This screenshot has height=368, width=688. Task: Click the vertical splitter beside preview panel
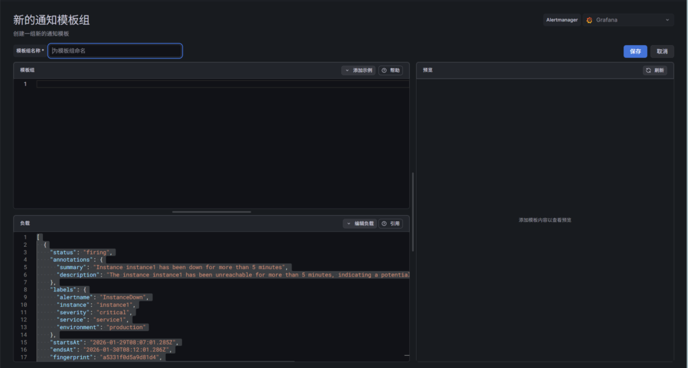coord(413,212)
